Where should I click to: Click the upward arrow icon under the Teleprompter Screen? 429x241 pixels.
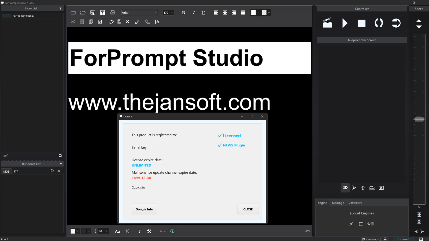coord(363,188)
